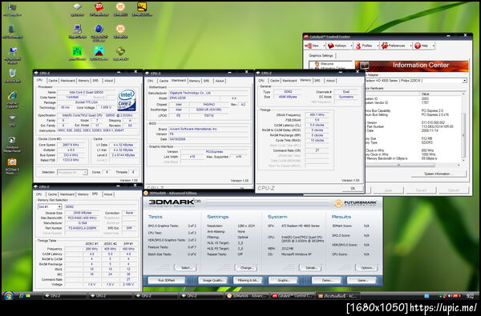The height and width of the screenshot is (316, 481).
Task: Click OK in the Memory CPU-Z window
Action: pos(353,189)
